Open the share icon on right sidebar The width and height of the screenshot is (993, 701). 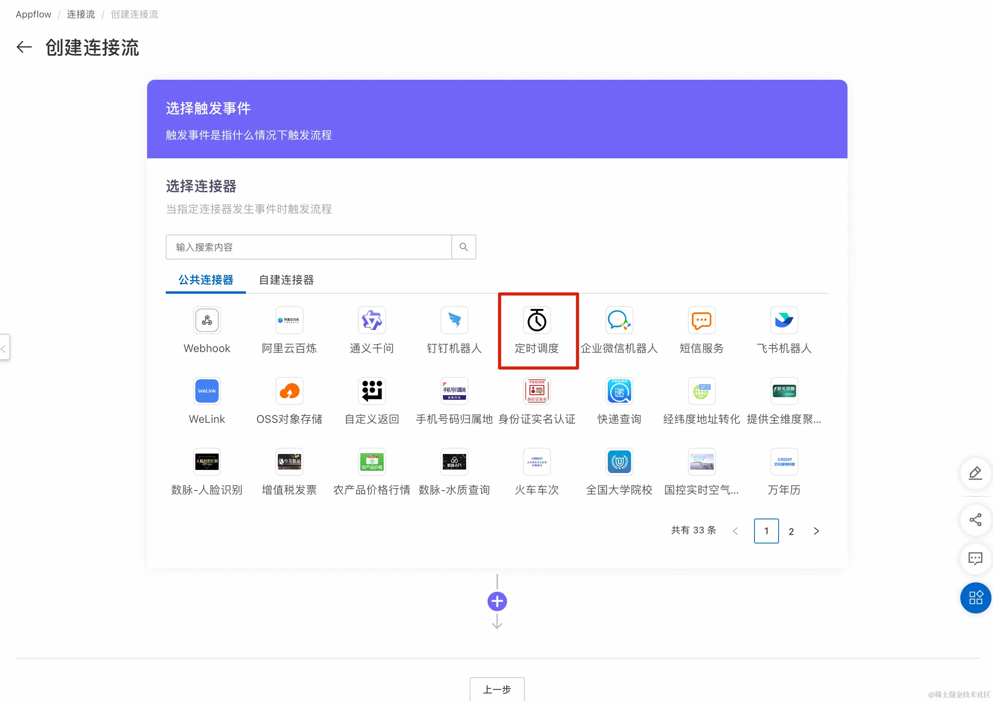975,519
